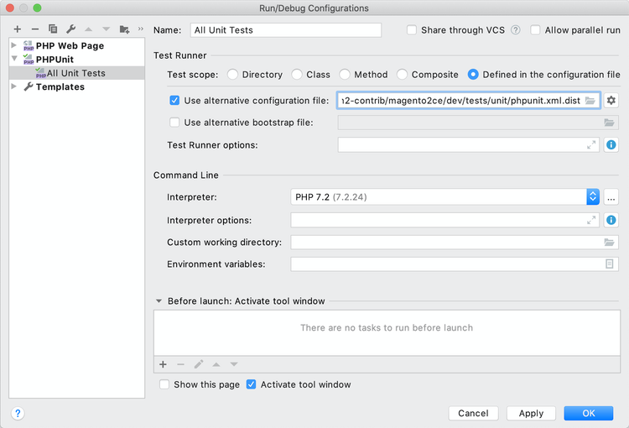
Task: Disable Activate tool window checkbox
Action: [x=251, y=384]
